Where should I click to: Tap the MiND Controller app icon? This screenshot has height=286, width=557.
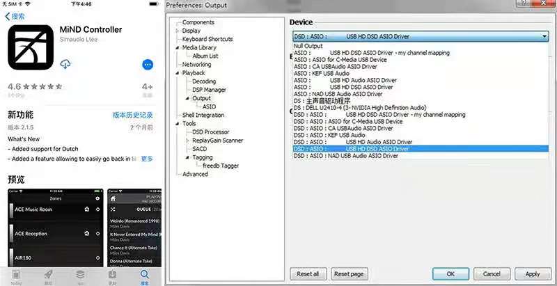tap(31, 48)
